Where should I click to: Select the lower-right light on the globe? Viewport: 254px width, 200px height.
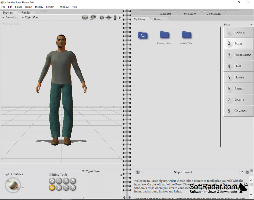tap(18, 189)
